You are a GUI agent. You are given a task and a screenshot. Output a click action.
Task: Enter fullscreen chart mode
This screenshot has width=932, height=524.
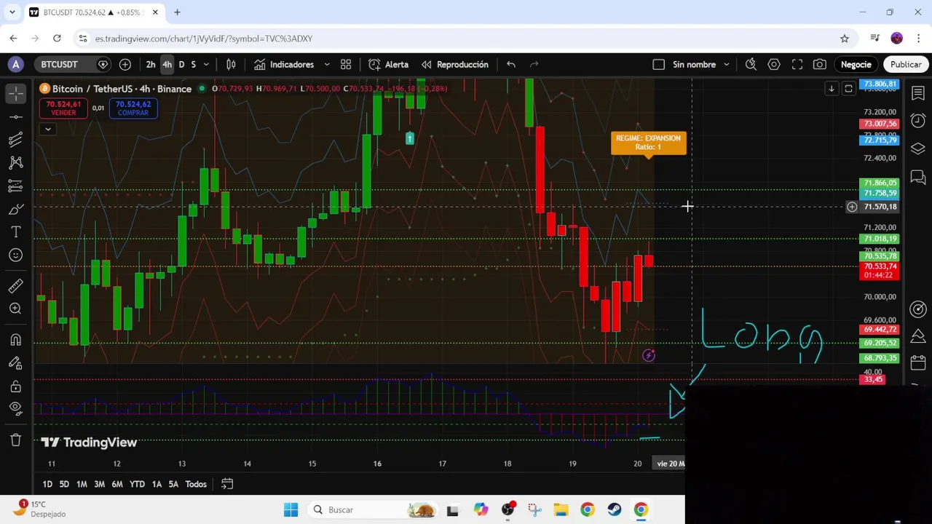[x=797, y=65]
